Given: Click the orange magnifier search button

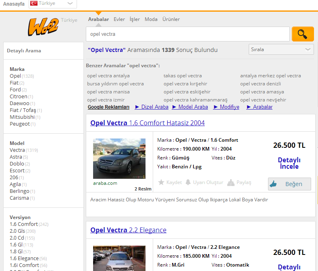Looking at the screenshot, I should tap(303, 34).
